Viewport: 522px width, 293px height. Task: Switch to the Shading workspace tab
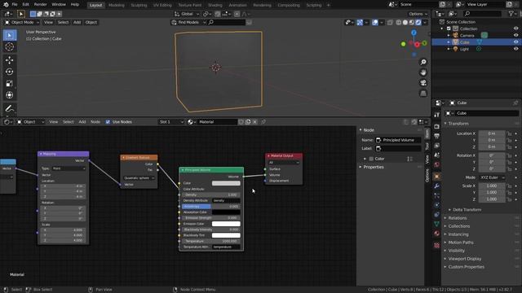pyautogui.click(x=215, y=5)
